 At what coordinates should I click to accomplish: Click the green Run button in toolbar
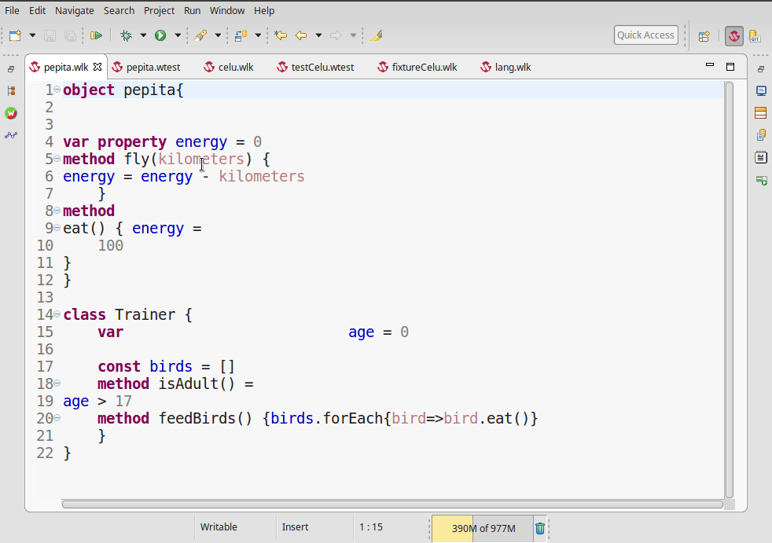pos(160,35)
